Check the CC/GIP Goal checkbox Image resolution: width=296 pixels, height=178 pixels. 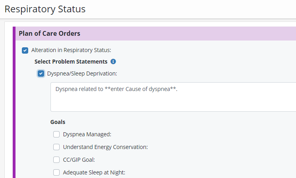click(x=56, y=160)
